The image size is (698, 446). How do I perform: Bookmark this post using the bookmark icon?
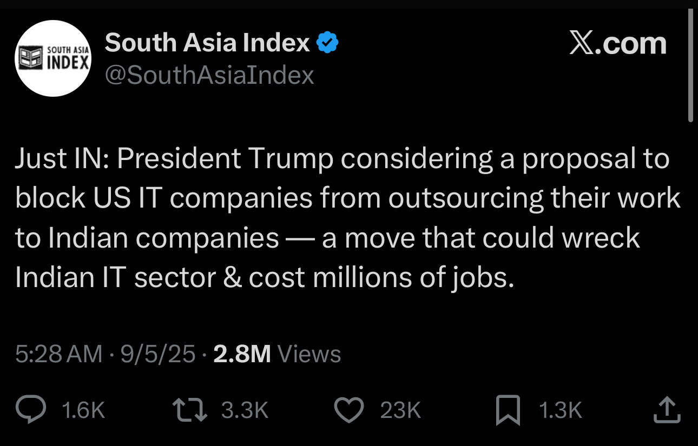[508, 410]
